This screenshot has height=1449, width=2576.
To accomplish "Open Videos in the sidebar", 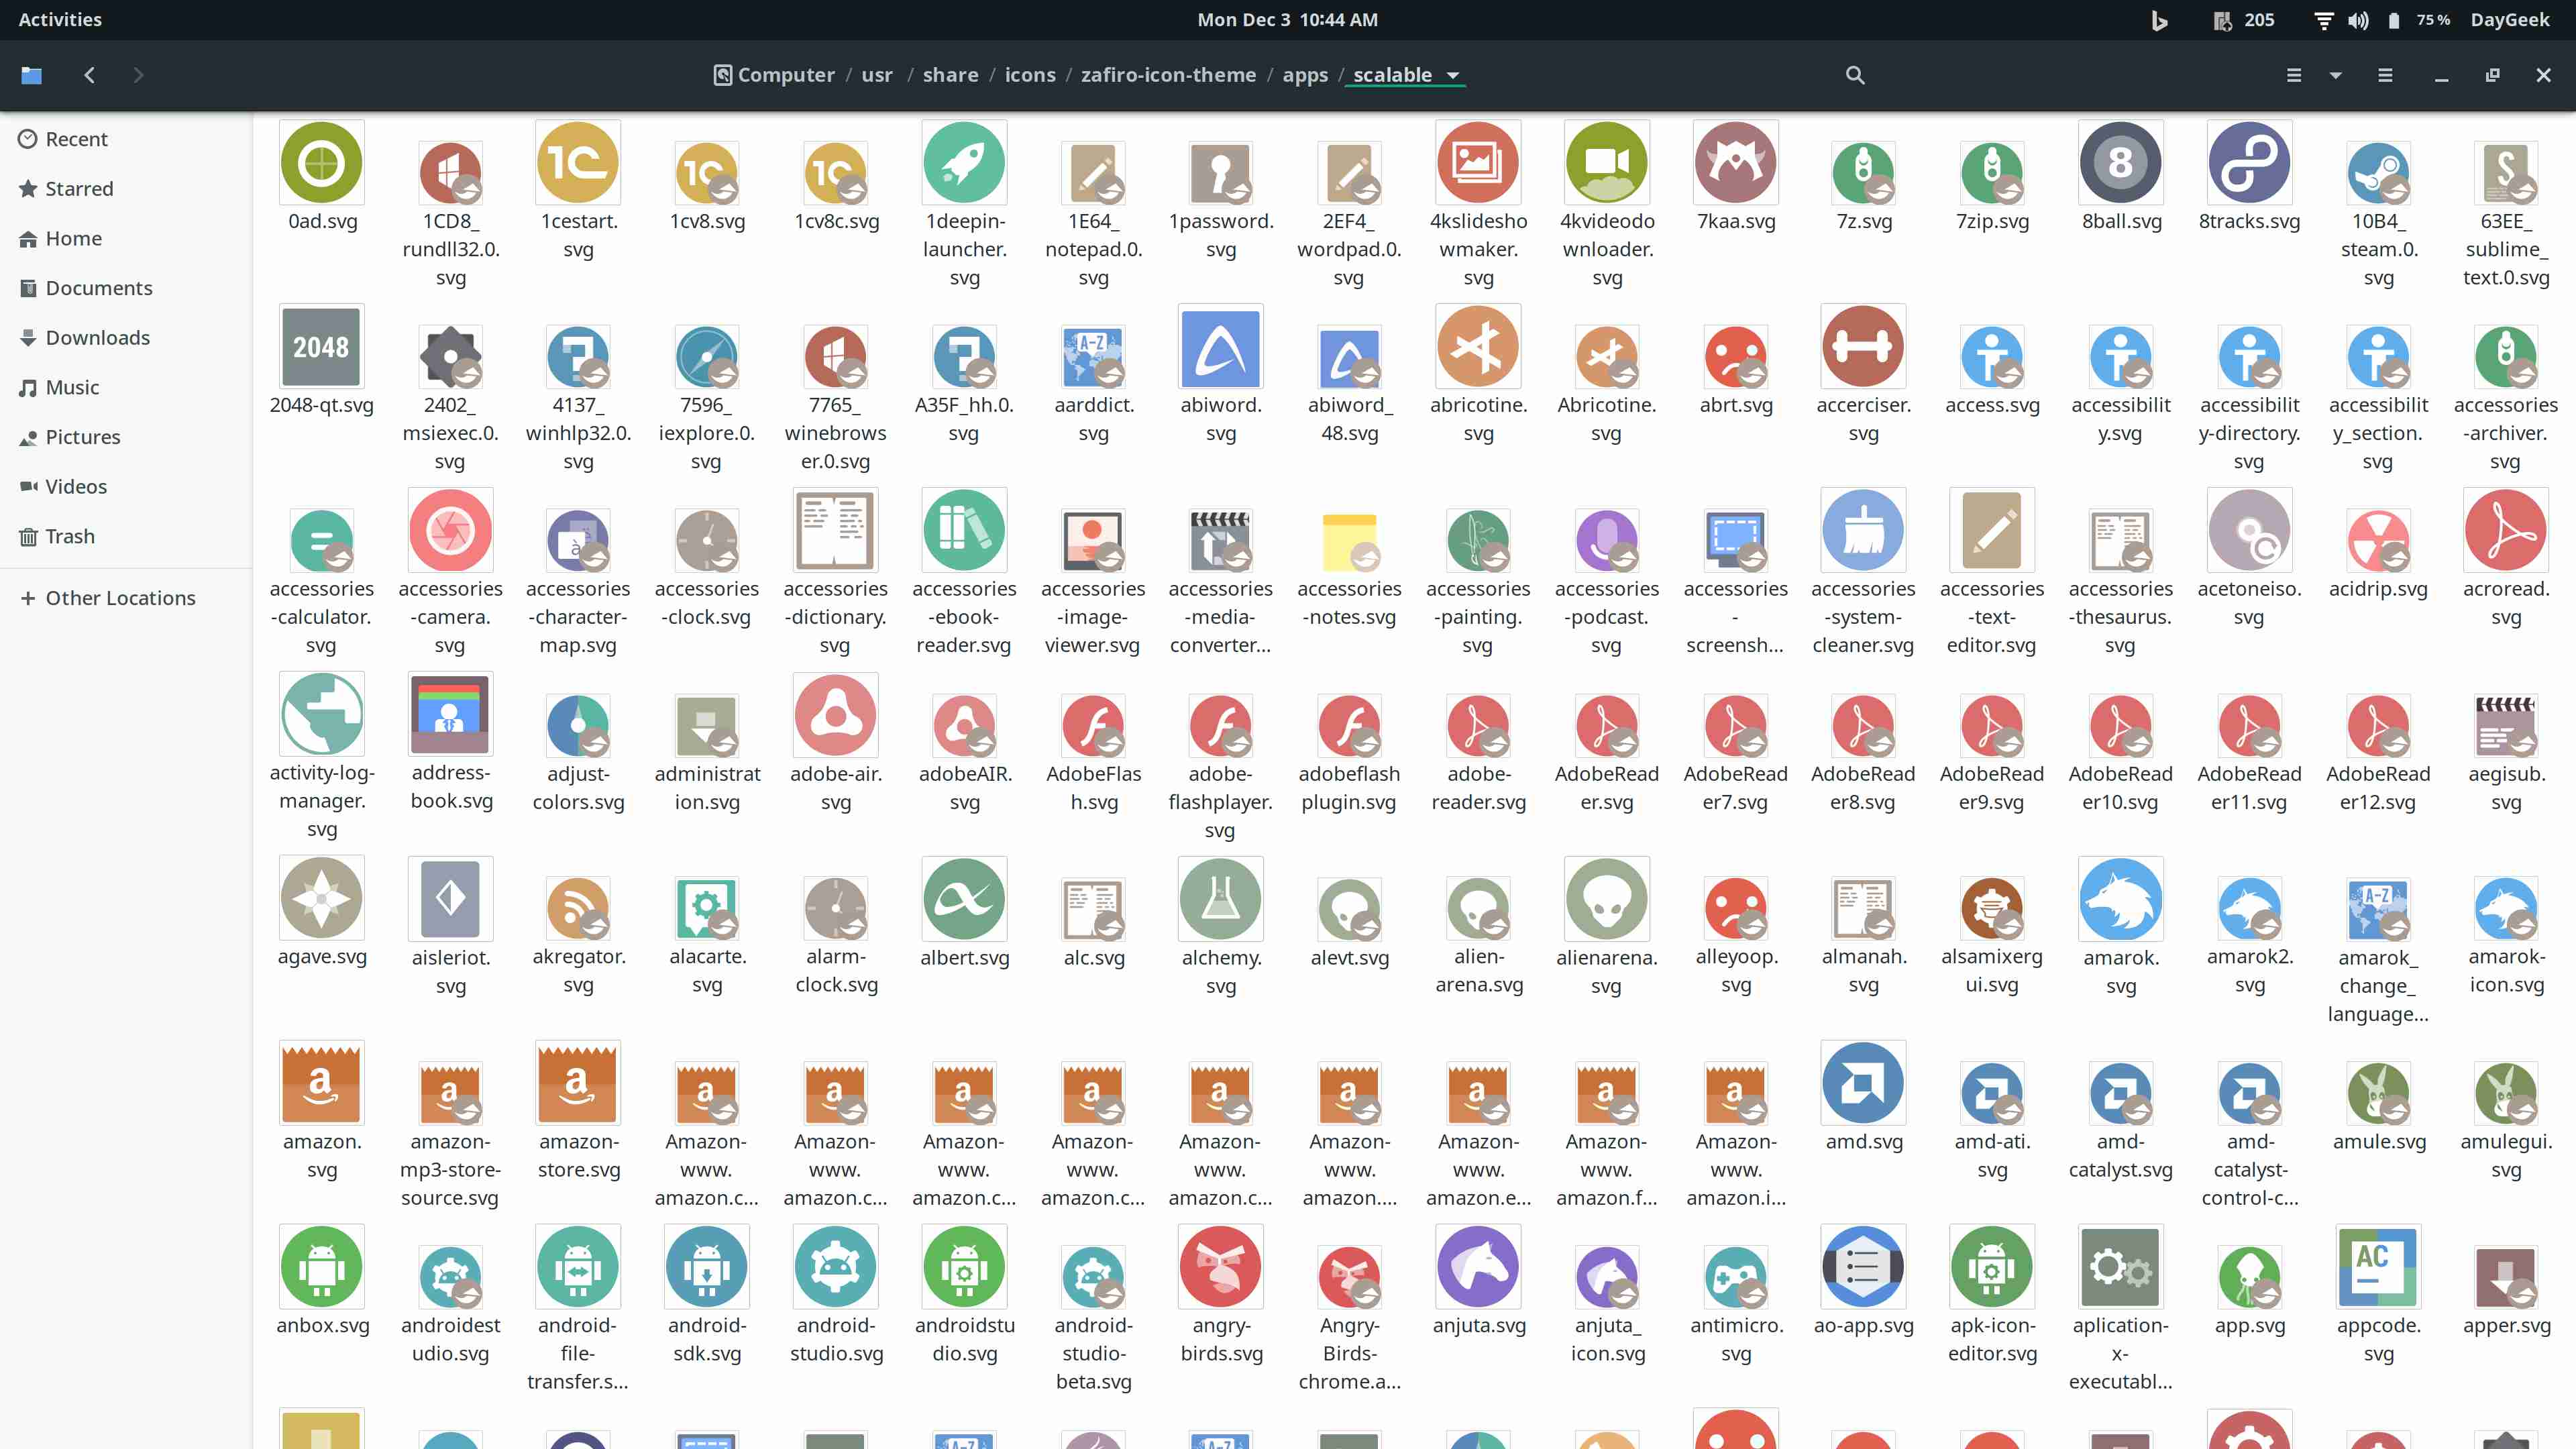I will 126,487.
